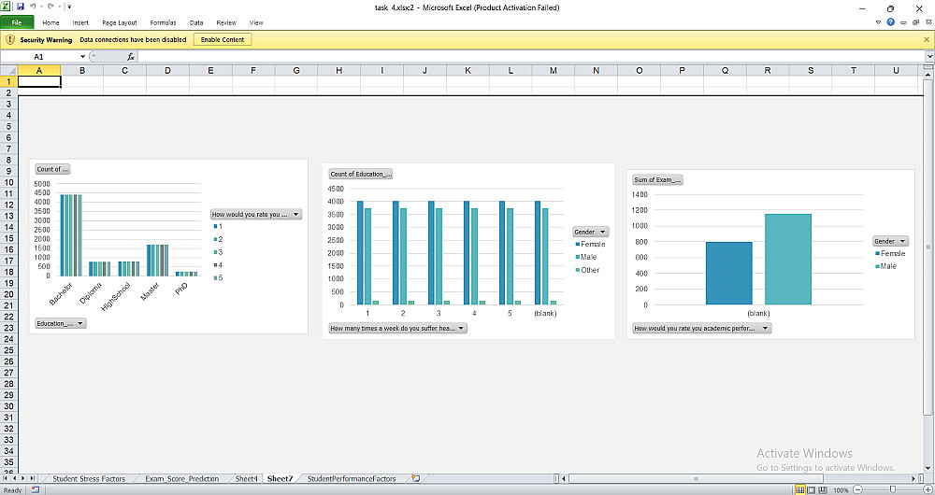Screen dimensions: 935x495
Task: Switch to Page Layout view icon in status bar
Action: tap(811, 489)
